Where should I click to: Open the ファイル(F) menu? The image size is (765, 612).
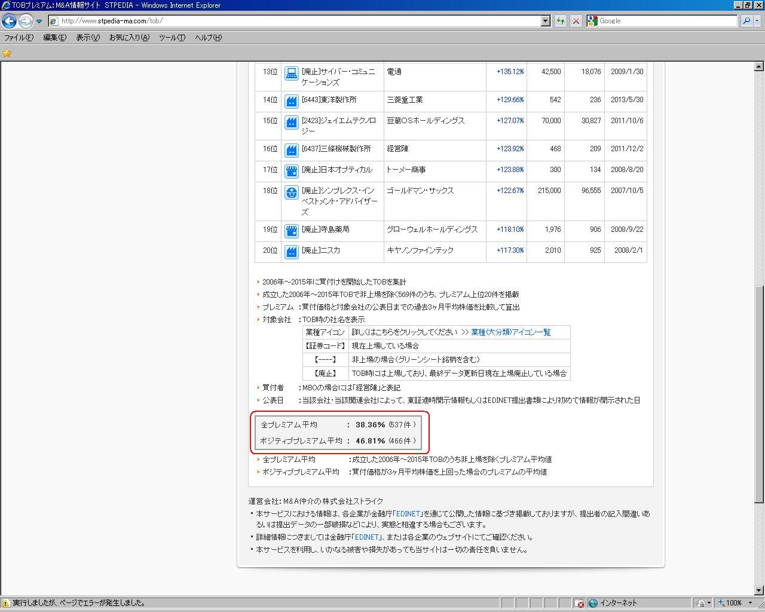pyautogui.click(x=19, y=37)
